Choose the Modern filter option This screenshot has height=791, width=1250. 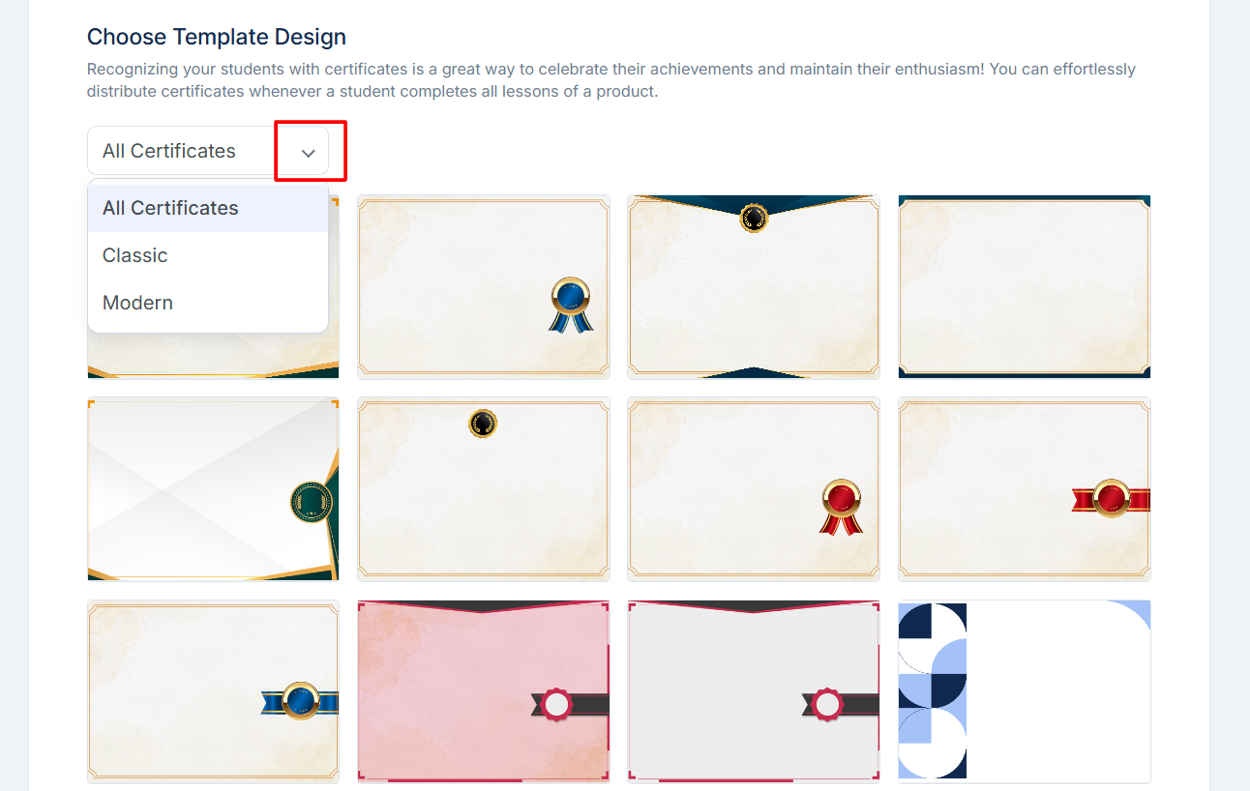(x=208, y=303)
